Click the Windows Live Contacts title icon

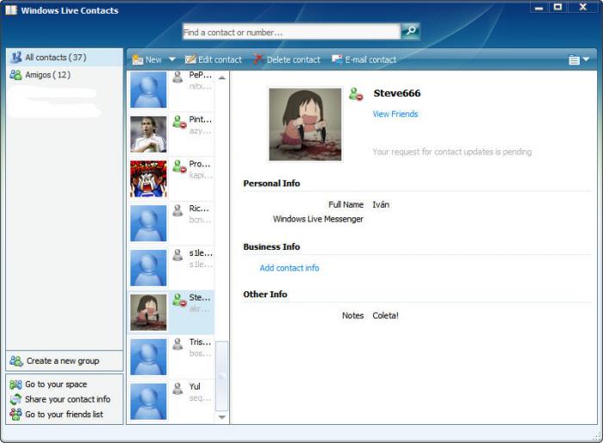(11, 10)
